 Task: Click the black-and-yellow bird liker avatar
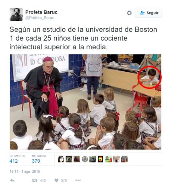pos(100,159)
